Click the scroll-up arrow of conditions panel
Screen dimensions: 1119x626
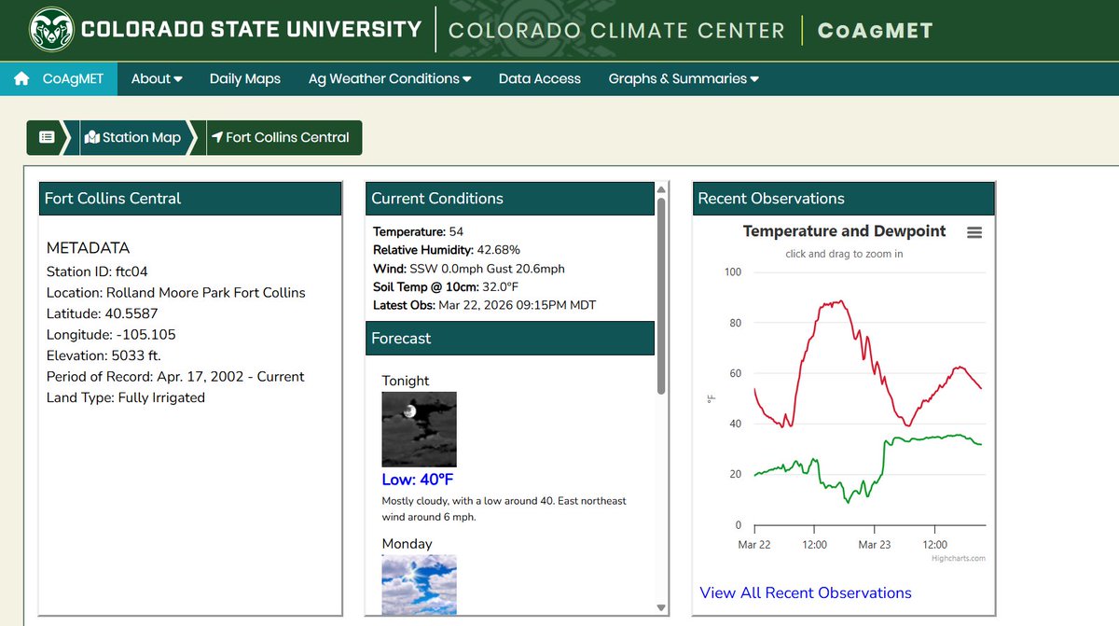pos(662,188)
